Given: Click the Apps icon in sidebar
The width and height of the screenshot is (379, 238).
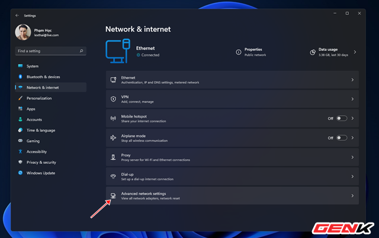Looking at the screenshot, I should (x=20, y=109).
